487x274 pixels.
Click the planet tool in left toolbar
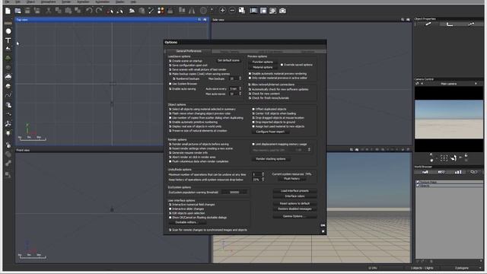pyautogui.click(x=8, y=86)
